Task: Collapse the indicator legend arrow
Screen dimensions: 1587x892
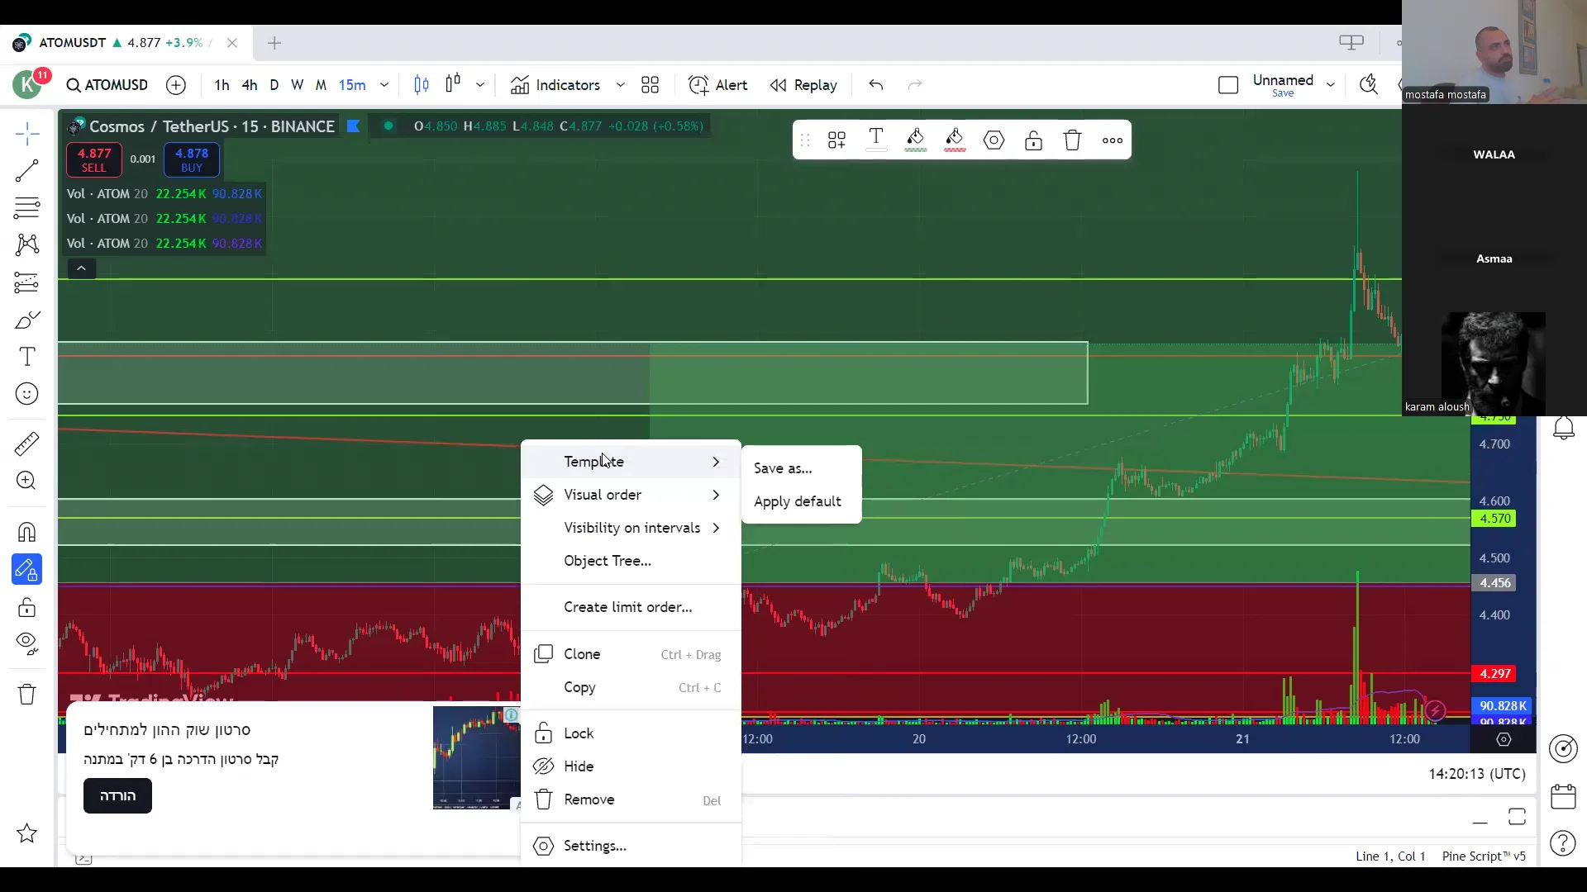Action: (x=81, y=268)
